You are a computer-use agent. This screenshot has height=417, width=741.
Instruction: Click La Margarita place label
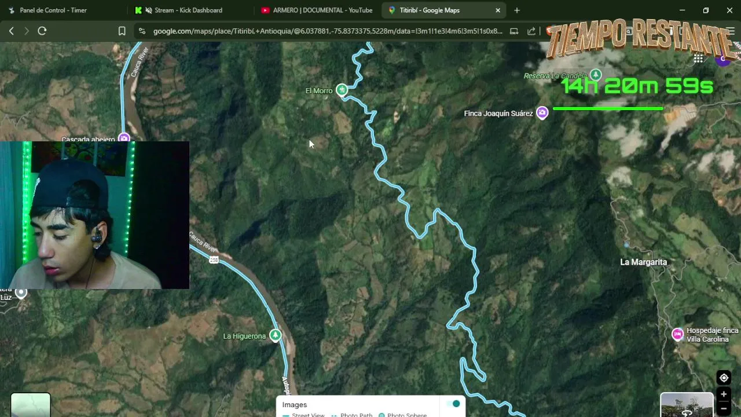(643, 262)
